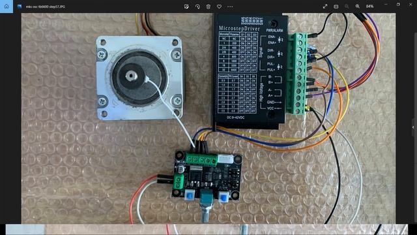Toggle the filmstrip view icon
417x235 pixels.
(x=336, y=7)
